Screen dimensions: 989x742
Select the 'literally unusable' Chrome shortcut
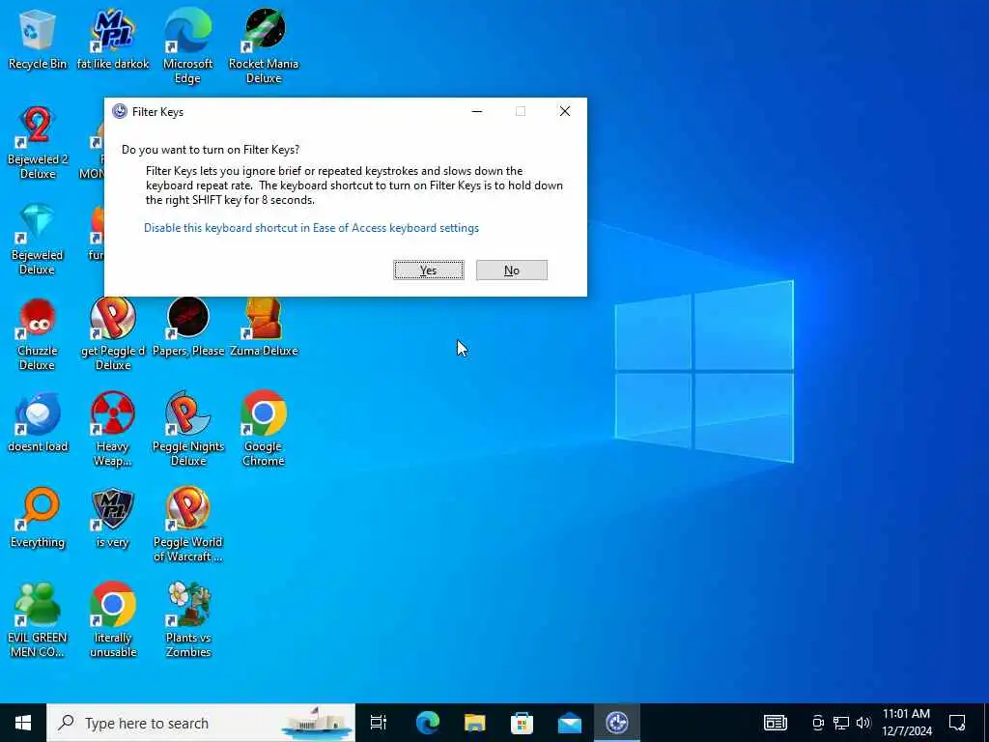pos(113,621)
